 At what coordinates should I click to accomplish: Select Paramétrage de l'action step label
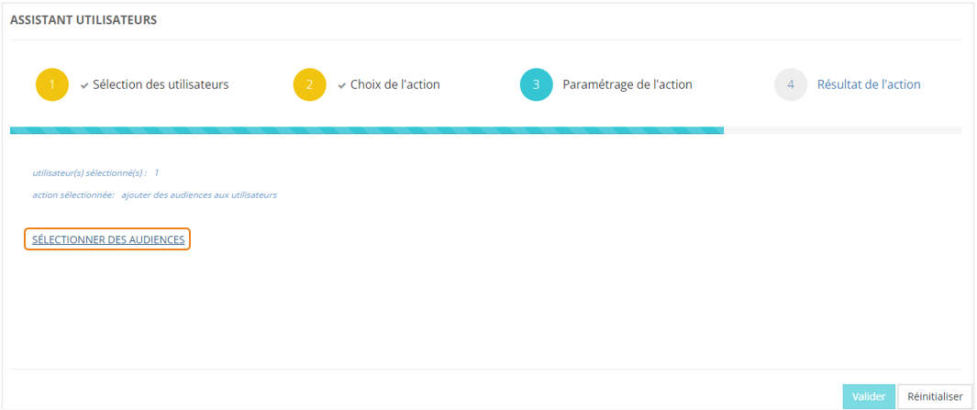pos(627,84)
